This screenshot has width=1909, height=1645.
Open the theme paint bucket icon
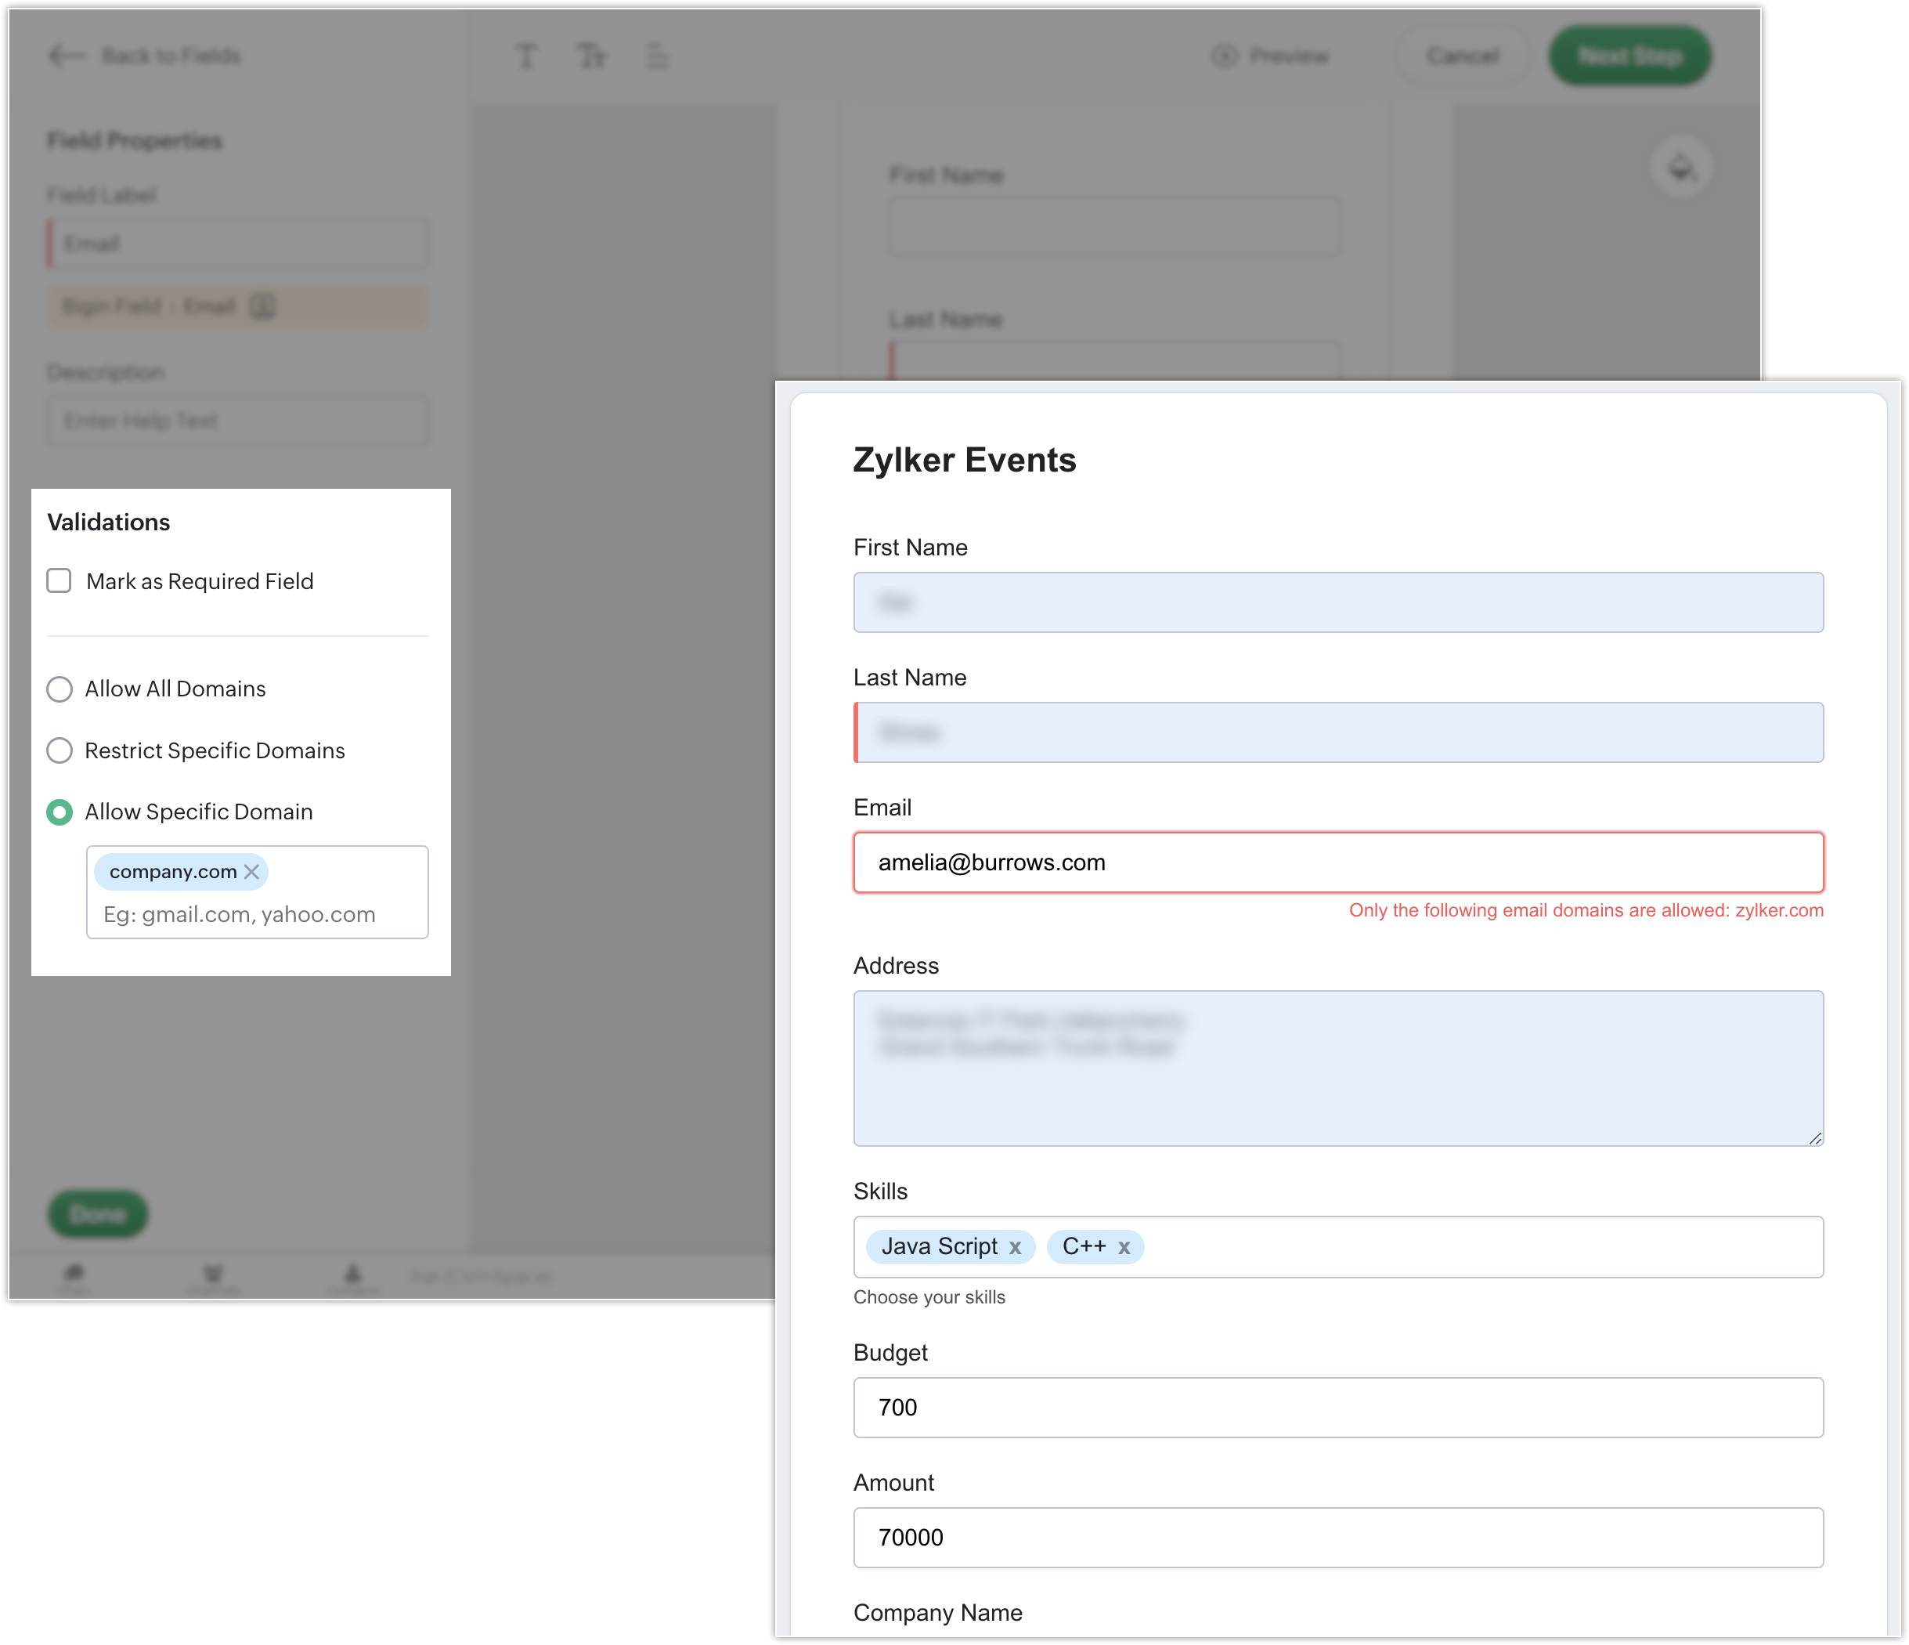pos(1681,168)
